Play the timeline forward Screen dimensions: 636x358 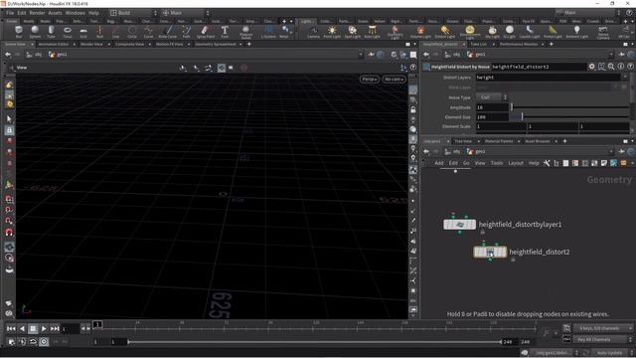point(44,328)
